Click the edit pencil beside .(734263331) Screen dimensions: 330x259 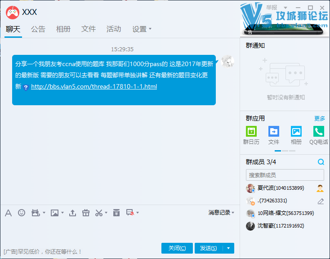point(321,201)
